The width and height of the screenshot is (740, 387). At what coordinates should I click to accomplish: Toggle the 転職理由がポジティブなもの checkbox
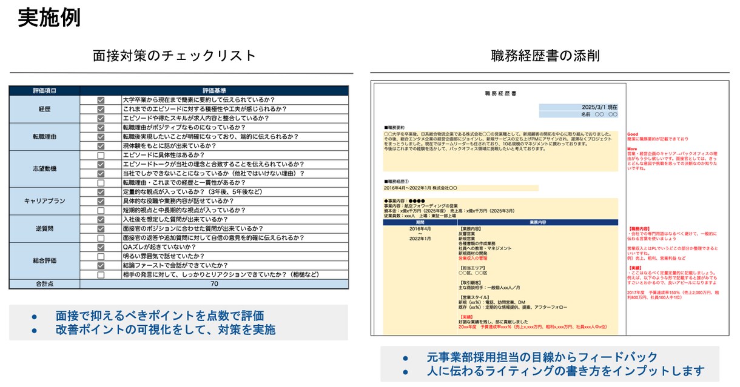point(101,128)
